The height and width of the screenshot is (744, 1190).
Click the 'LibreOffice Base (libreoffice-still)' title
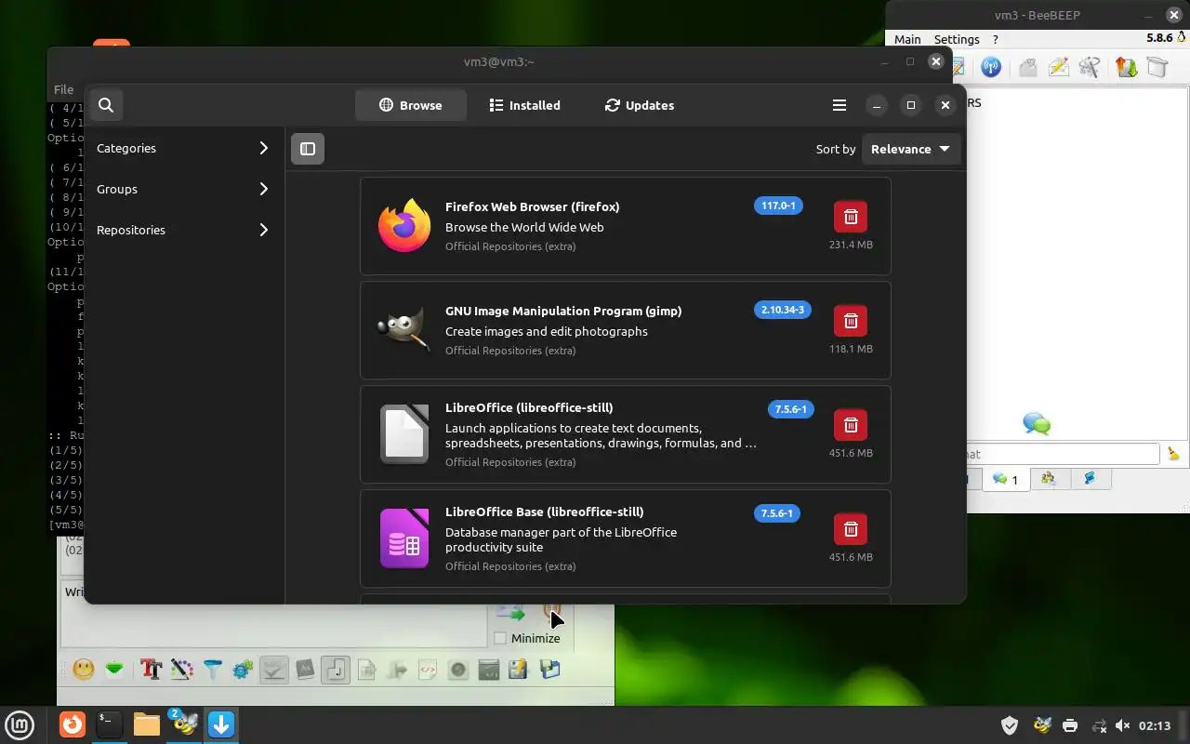click(544, 511)
